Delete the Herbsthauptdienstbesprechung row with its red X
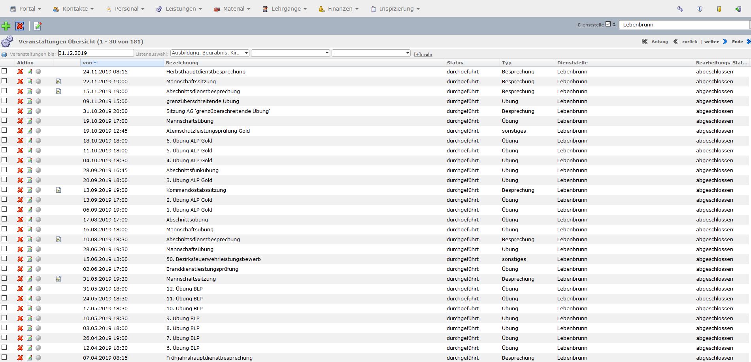751x362 pixels. (x=20, y=71)
